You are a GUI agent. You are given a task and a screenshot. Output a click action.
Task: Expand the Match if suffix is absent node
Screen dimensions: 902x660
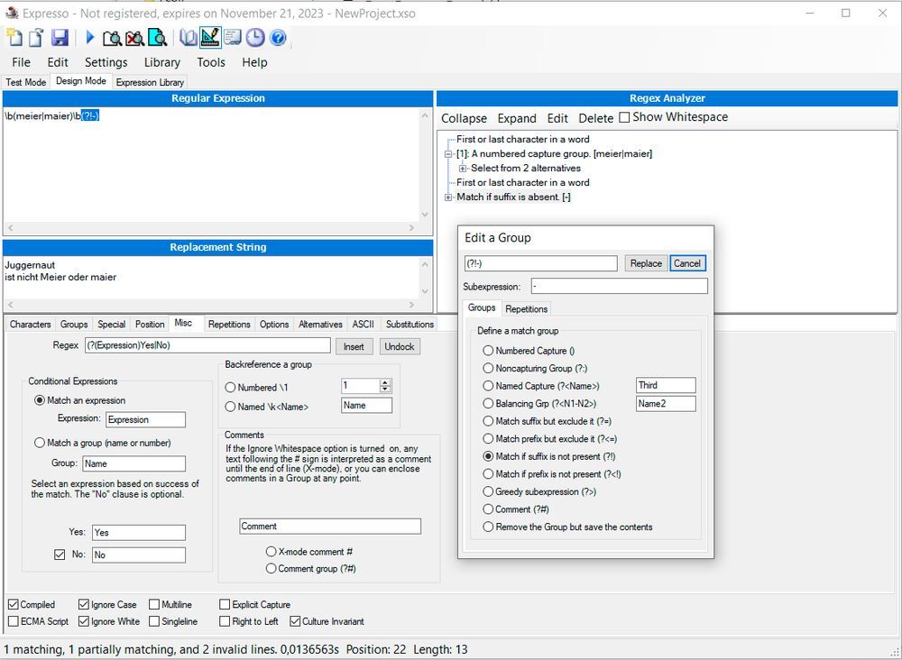(447, 196)
